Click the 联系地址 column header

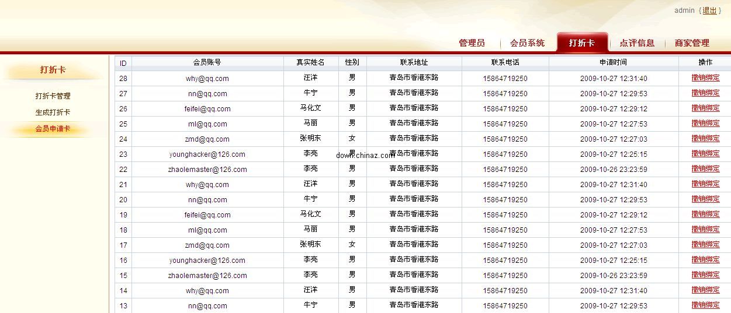click(x=414, y=62)
